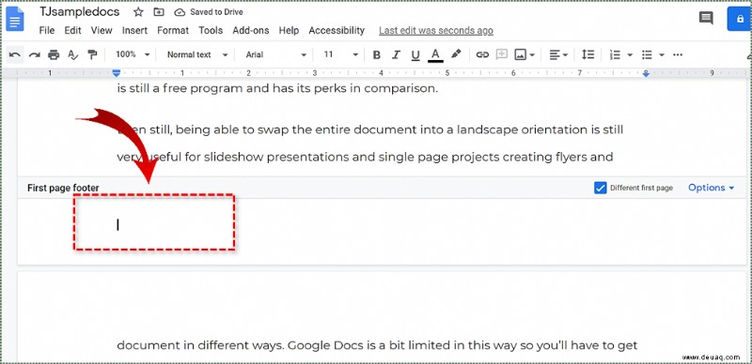Open the line spacing icon
Image resolution: width=752 pixels, height=364 pixels.
(587, 54)
